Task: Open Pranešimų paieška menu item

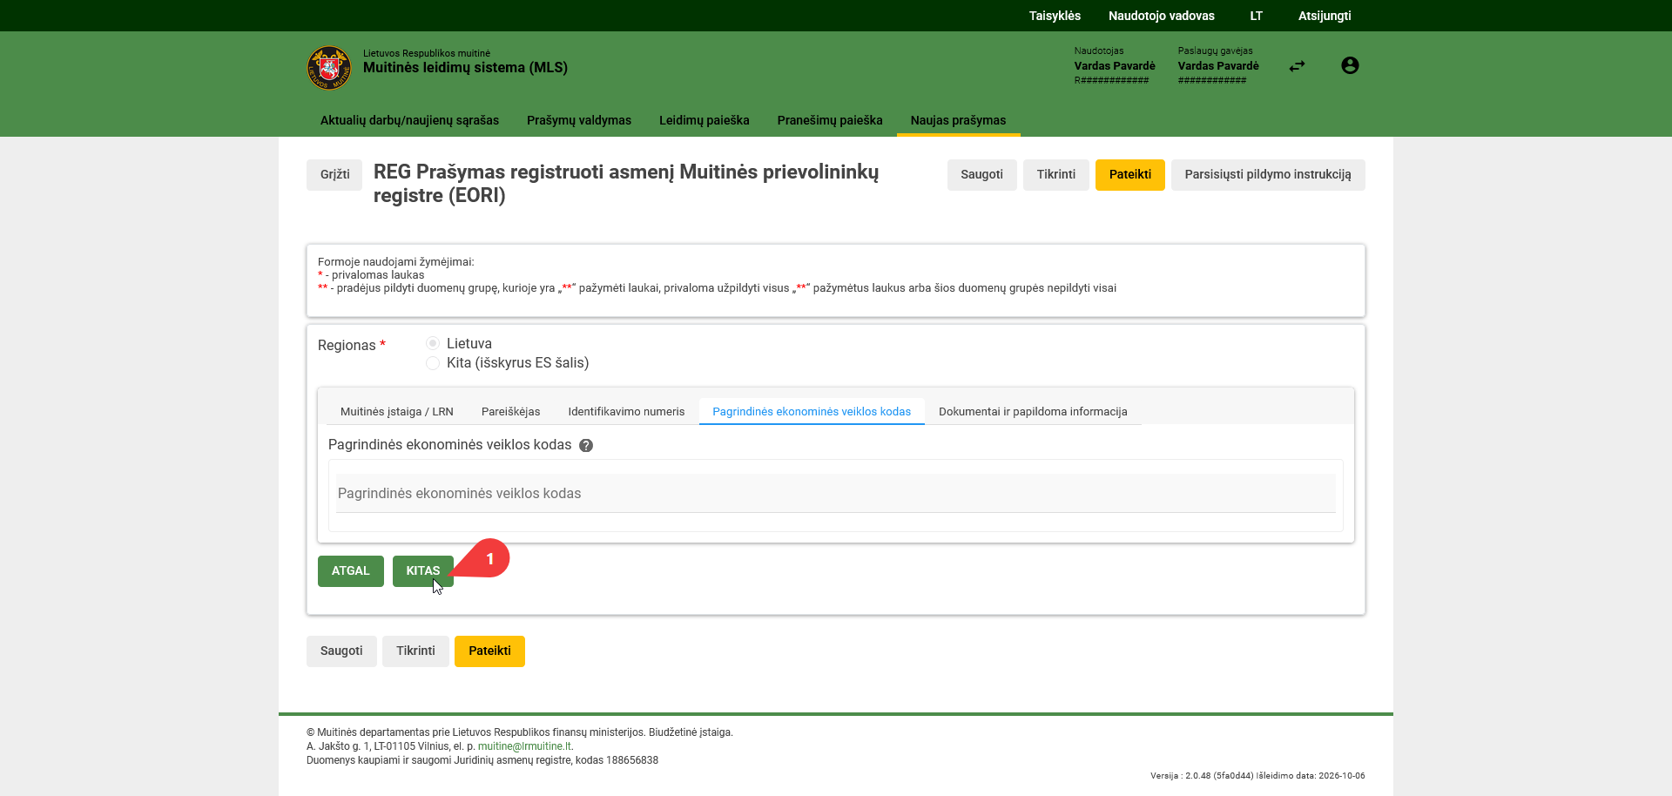Action: 830,120
